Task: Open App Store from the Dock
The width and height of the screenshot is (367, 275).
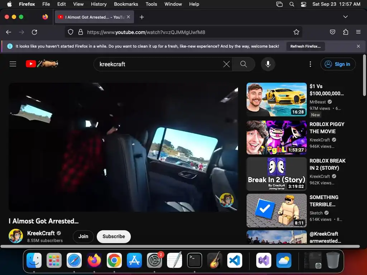Action: pyautogui.click(x=134, y=260)
